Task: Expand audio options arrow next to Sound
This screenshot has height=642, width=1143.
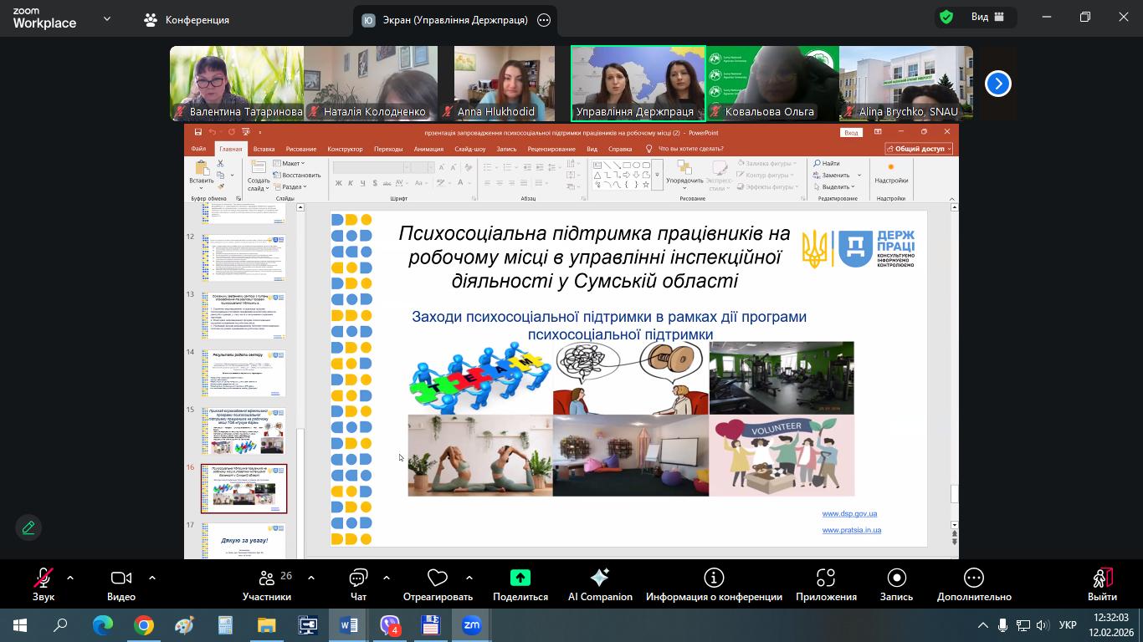Action: click(x=69, y=578)
